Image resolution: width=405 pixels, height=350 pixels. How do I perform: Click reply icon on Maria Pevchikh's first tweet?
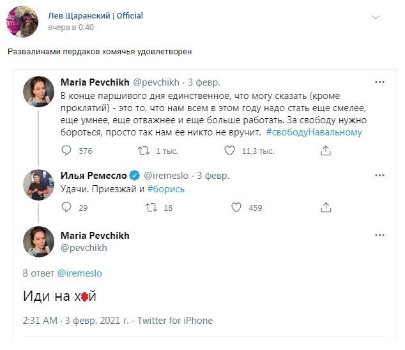[x=66, y=151]
